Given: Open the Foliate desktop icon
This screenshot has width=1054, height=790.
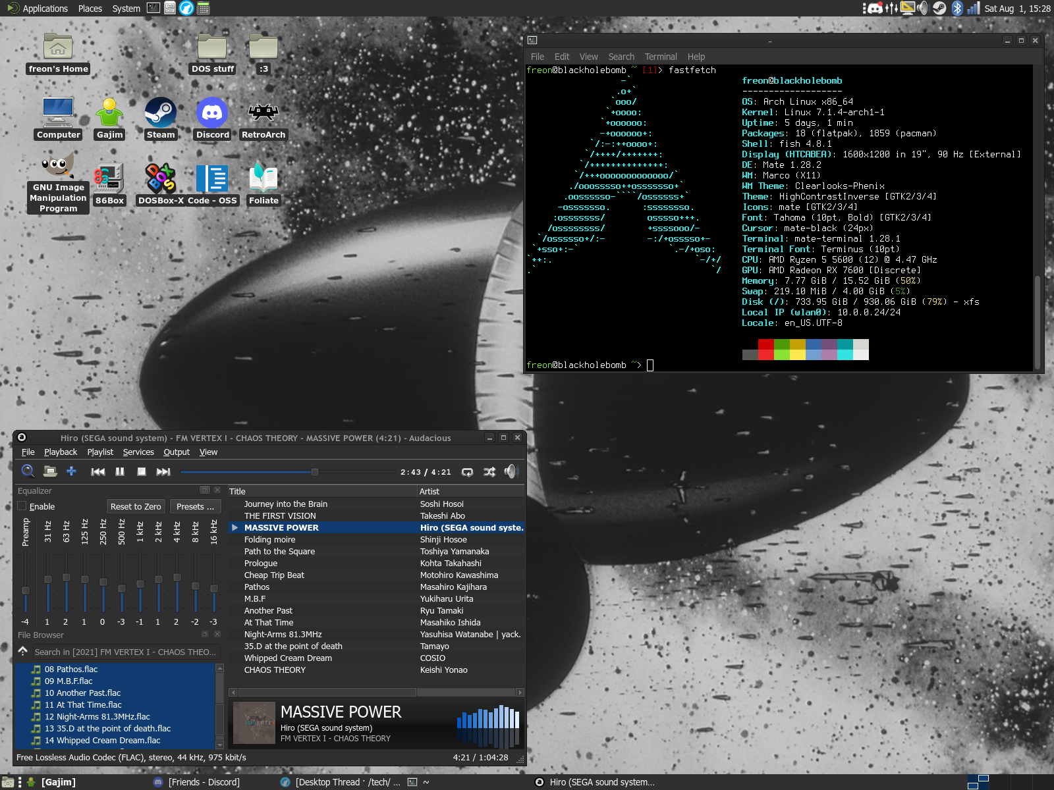Looking at the screenshot, I should coord(263,184).
